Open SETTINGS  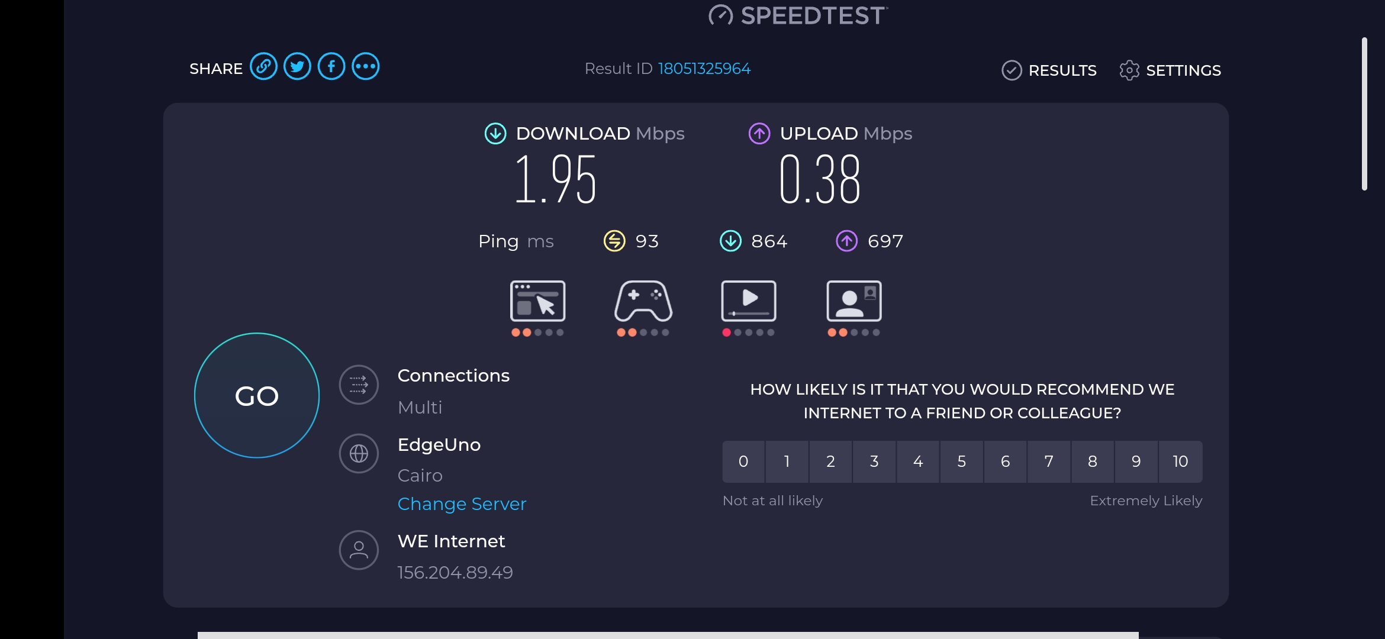click(x=1170, y=70)
